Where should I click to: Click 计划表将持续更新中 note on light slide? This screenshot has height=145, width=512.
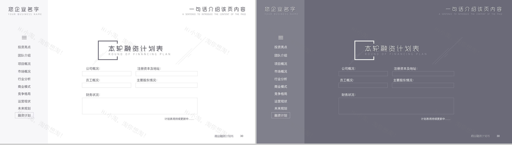tap(179, 119)
